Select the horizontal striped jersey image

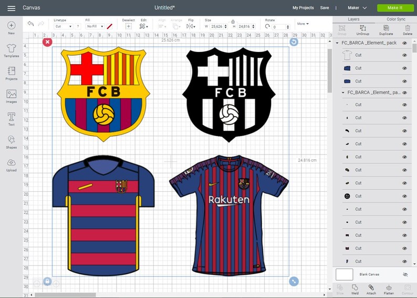tap(103, 215)
